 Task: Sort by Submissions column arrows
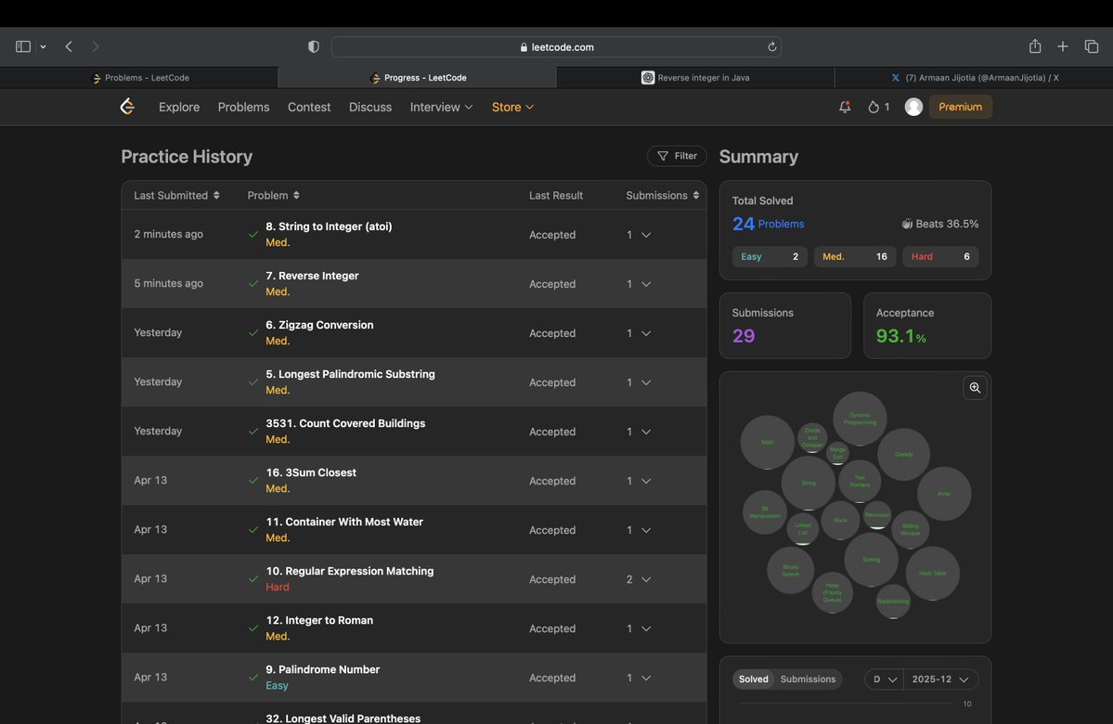pos(695,195)
